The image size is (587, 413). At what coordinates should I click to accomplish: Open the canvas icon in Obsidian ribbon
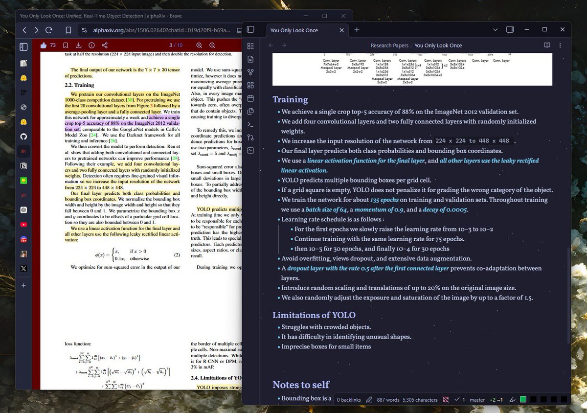[250, 85]
